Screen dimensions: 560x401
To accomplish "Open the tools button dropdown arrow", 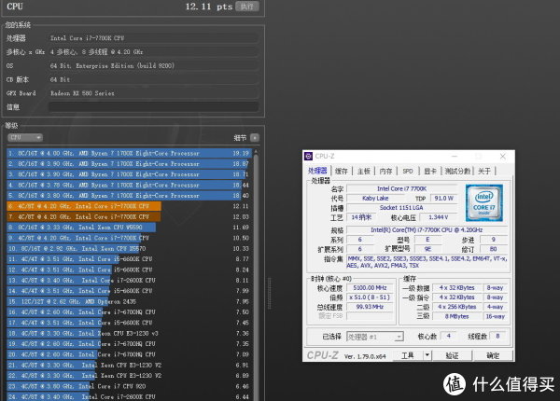I will [x=427, y=355].
